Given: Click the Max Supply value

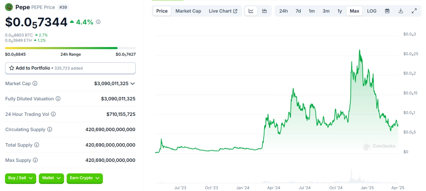Looking at the screenshot, I should tap(110, 160).
